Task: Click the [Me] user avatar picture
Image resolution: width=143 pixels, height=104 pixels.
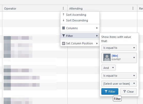Action: pos(107,57)
